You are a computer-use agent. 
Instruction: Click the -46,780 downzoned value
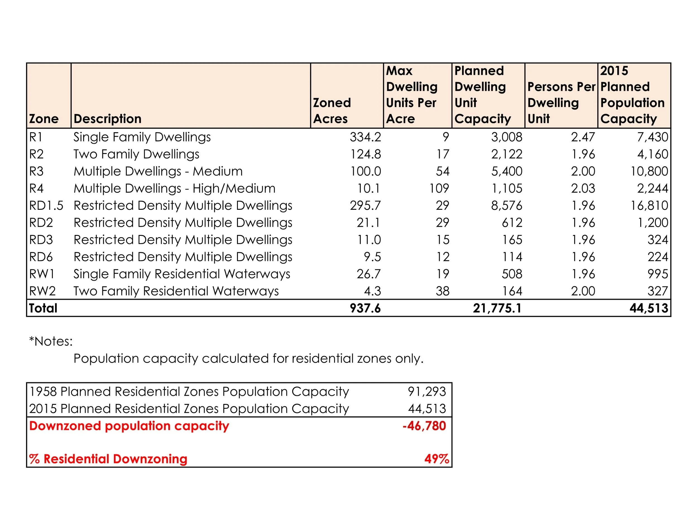[424, 426]
